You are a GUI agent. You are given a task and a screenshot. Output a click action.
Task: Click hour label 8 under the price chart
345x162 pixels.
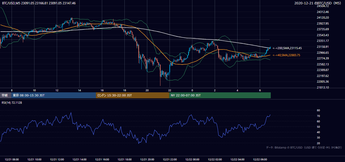click(x=12, y=90)
